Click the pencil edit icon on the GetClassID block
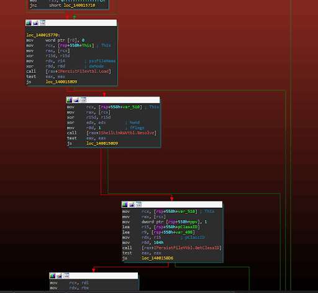Viewport: 318px width, 293px height. 132,205
